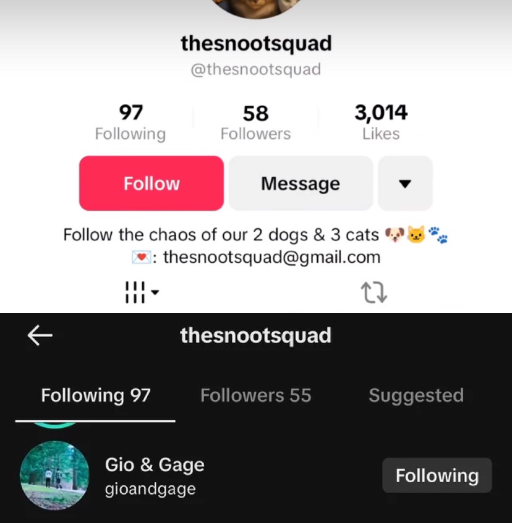512x523 pixels.
Task: Open Gio & Gage profile picture
Action: (54, 475)
